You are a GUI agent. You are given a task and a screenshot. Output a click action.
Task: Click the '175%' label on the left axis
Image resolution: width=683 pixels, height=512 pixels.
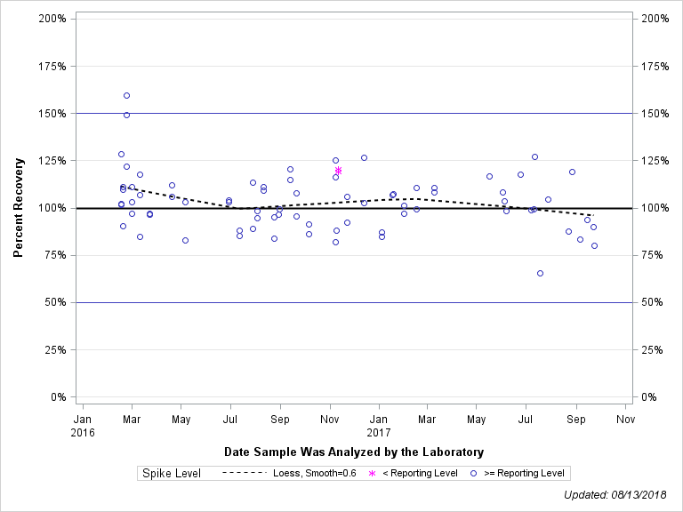click(x=52, y=66)
